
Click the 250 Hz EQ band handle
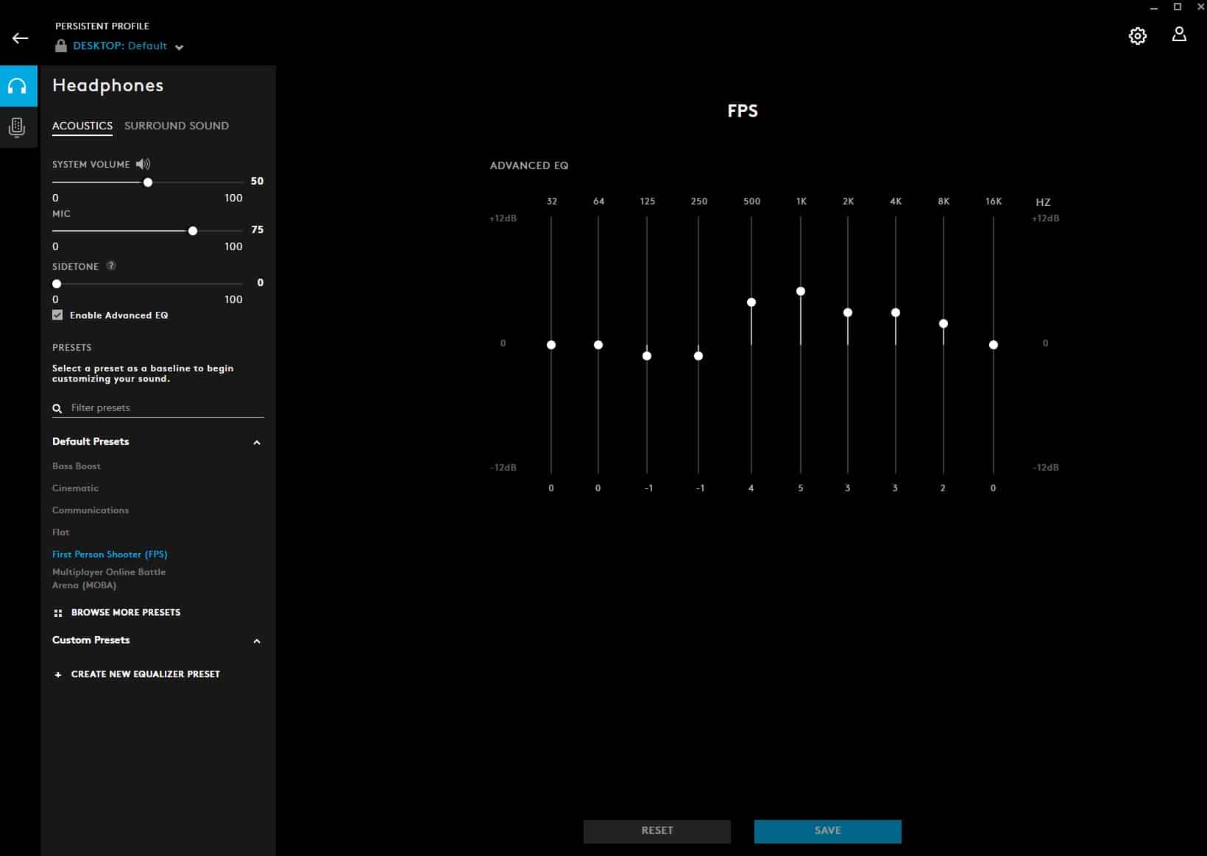[698, 356]
